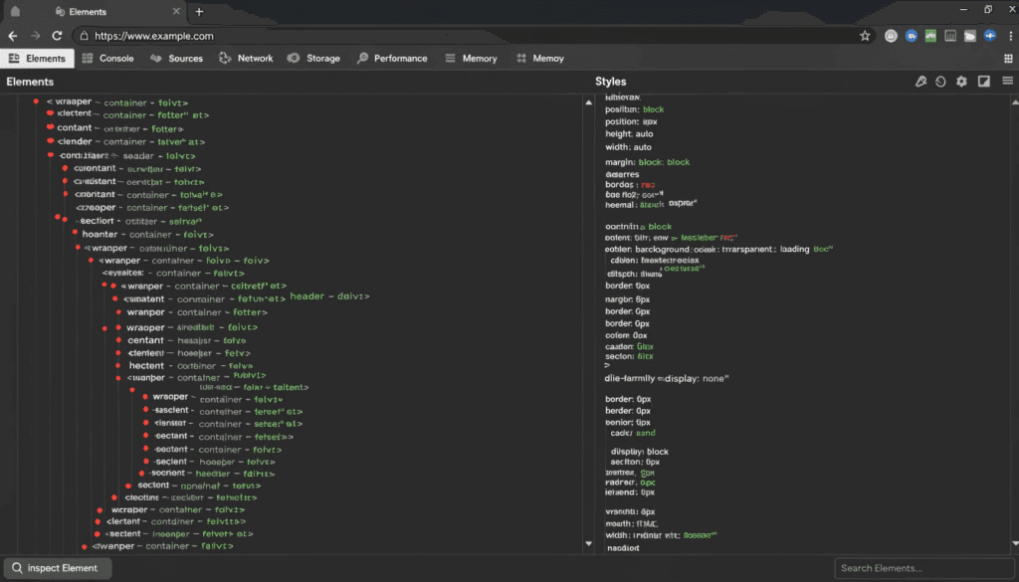Open a new browser tab with plus
The width and height of the screenshot is (1019, 582).
(x=199, y=12)
